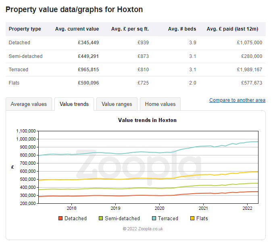The width and height of the screenshot is (273, 244).
Task: Click the 2022 Zoopla.co.uk copyright text
Action: click(x=143, y=229)
